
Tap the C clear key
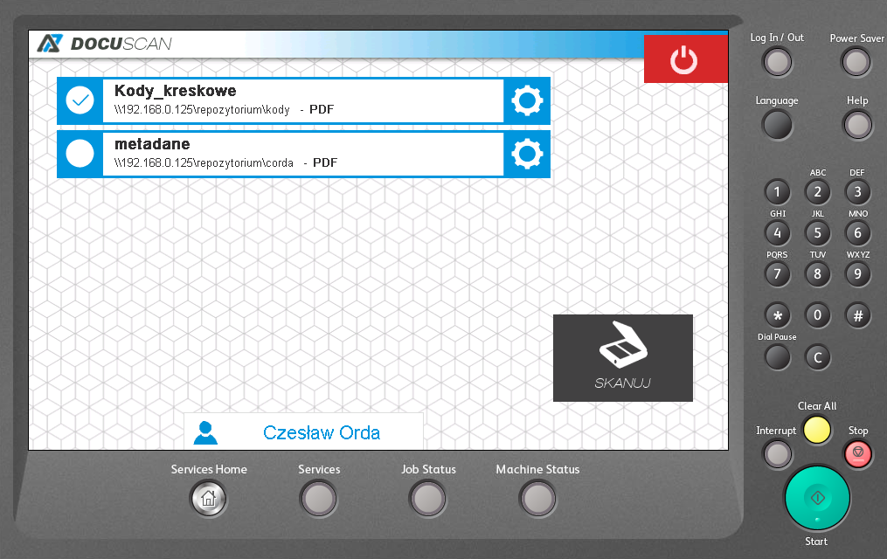click(x=817, y=357)
